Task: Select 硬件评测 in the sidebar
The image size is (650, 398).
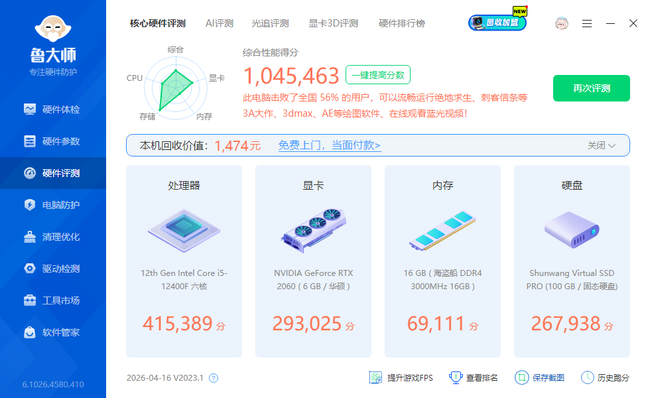Action: pos(53,173)
